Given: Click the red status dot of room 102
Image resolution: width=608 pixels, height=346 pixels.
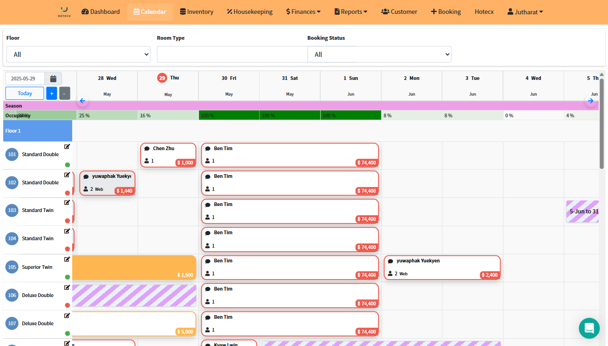Looking at the screenshot, I should pos(68,193).
